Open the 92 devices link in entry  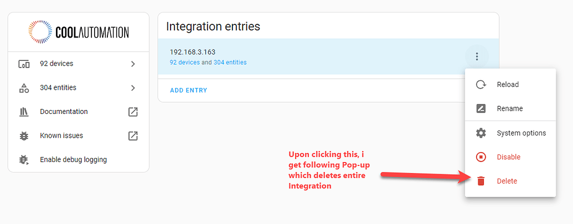click(x=184, y=62)
